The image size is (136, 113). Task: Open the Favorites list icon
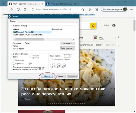point(90,9)
